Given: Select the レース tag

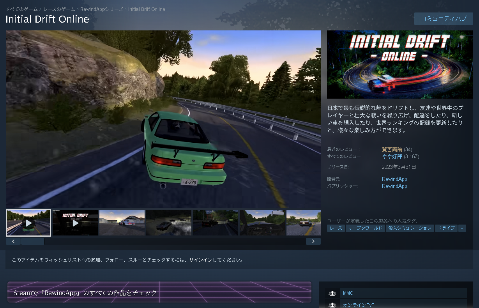Looking at the screenshot, I should tap(336, 228).
